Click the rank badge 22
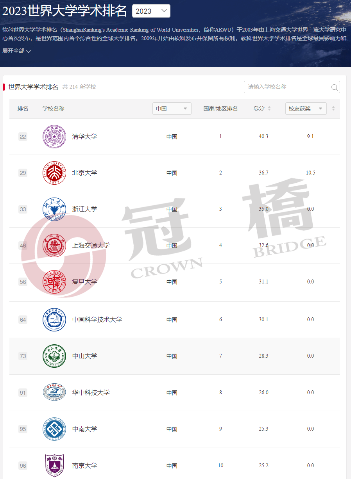The width and height of the screenshot is (351, 479). [23, 137]
